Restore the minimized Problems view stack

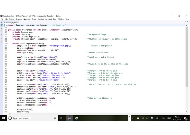2,34
